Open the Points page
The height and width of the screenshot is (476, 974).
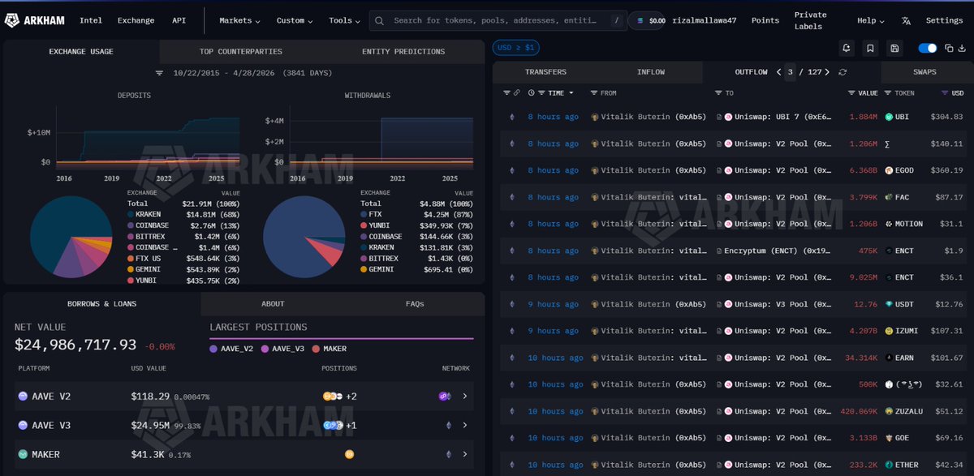coord(765,20)
